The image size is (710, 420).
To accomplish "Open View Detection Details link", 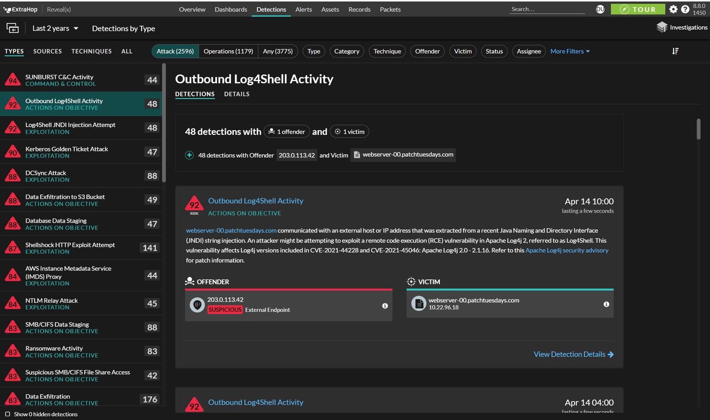I will tap(574, 354).
